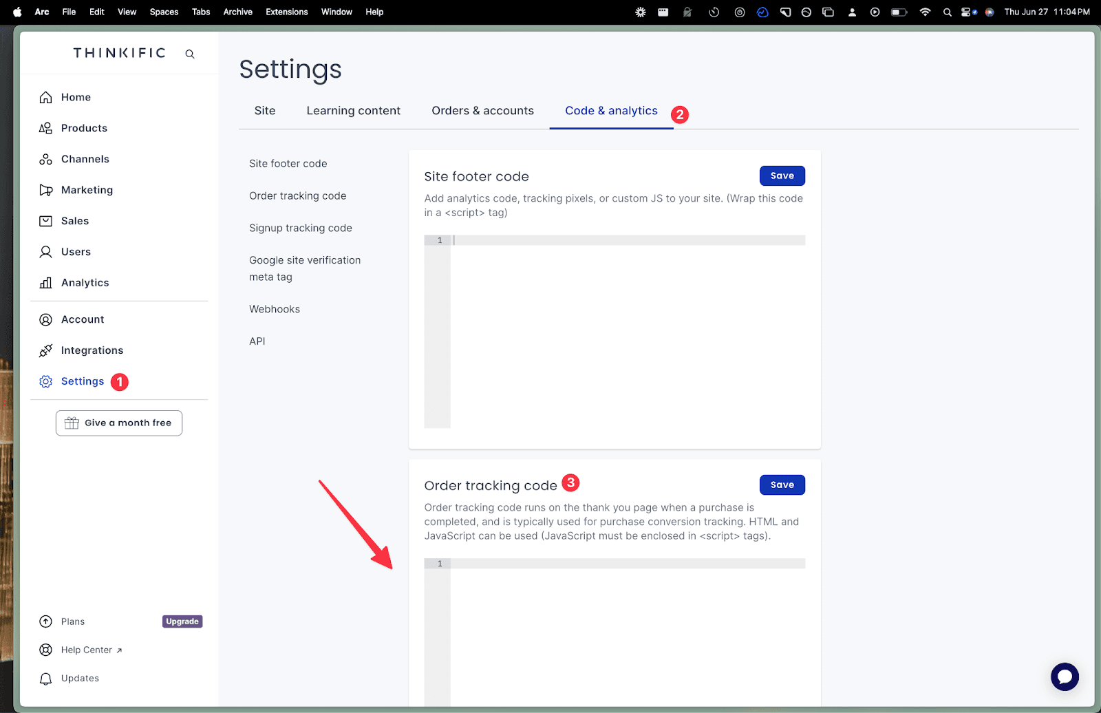Open Help Center link text
Image resolution: width=1101 pixels, height=713 pixels.
pyautogui.click(x=87, y=650)
